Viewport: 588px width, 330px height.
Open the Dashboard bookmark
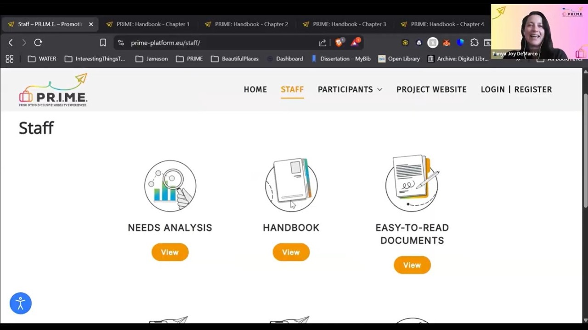[x=285, y=59]
